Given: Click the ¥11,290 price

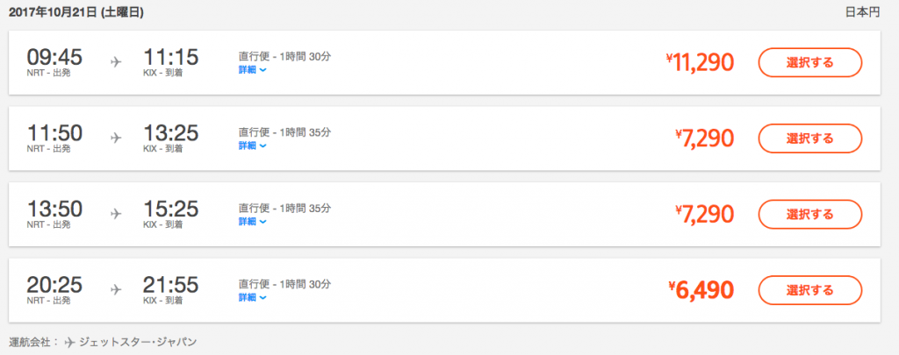Looking at the screenshot, I should pos(700,62).
